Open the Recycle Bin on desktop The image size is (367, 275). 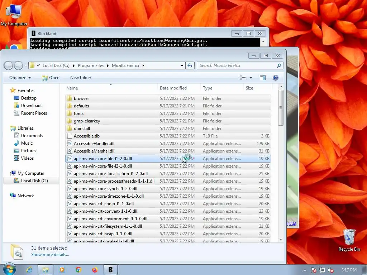[x=349, y=240]
